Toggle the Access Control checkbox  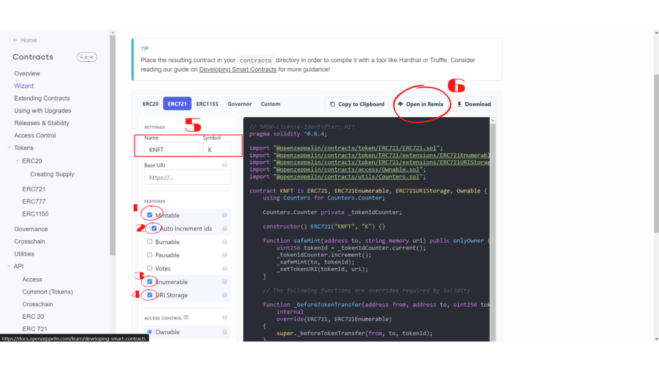tap(186, 318)
